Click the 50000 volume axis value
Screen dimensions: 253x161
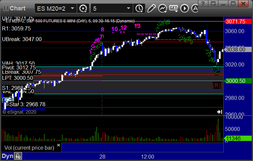coord(232,129)
